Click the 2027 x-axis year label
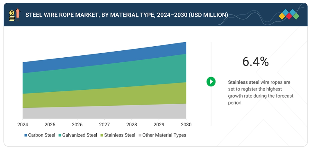The image size is (310, 149). tap(104, 124)
